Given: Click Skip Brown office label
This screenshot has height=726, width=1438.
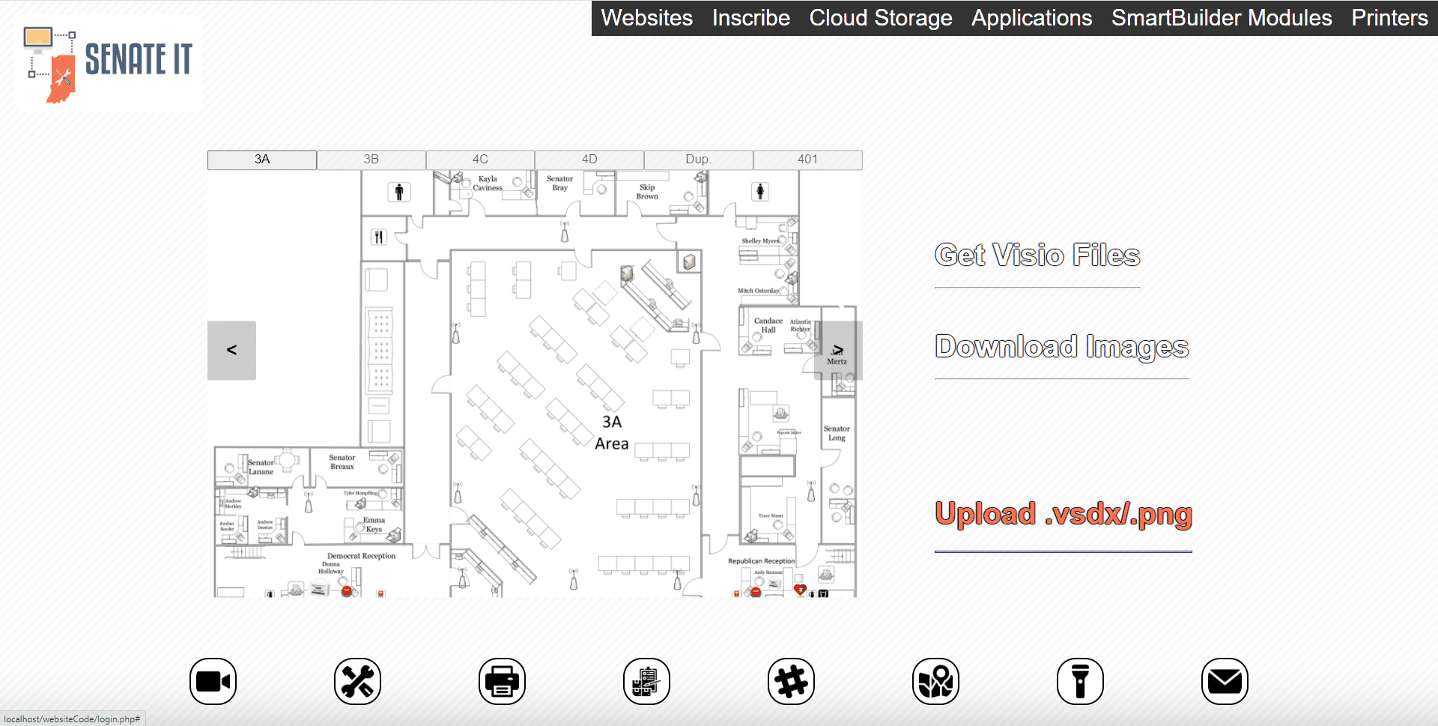Looking at the screenshot, I should [x=647, y=192].
